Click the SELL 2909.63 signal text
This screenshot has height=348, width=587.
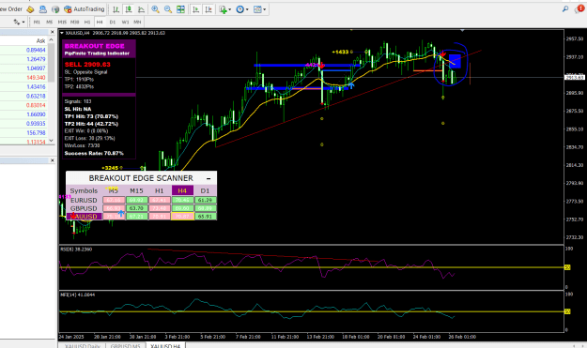click(x=87, y=65)
